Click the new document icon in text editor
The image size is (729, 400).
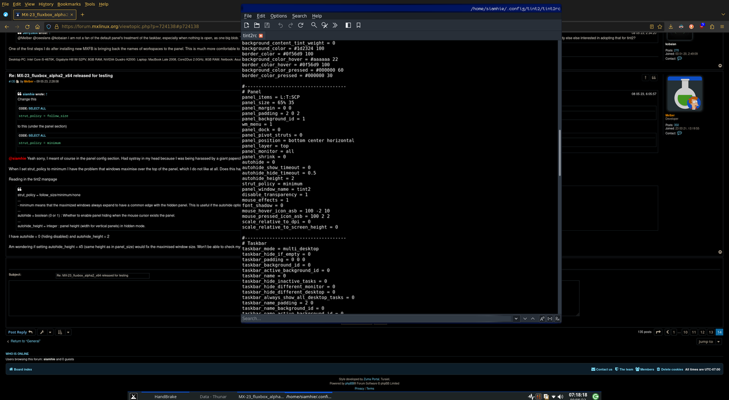(x=247, y=25)
